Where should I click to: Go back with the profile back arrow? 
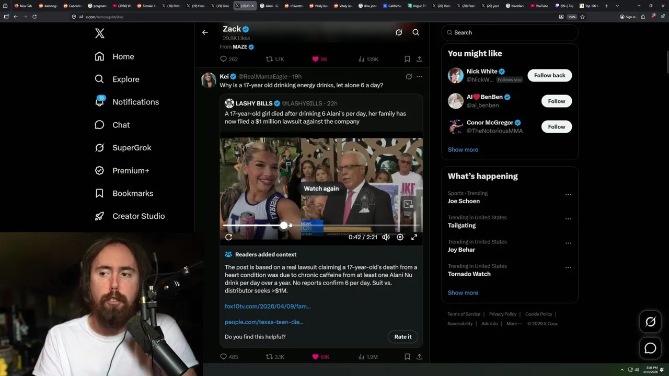[x=205, y=32]
